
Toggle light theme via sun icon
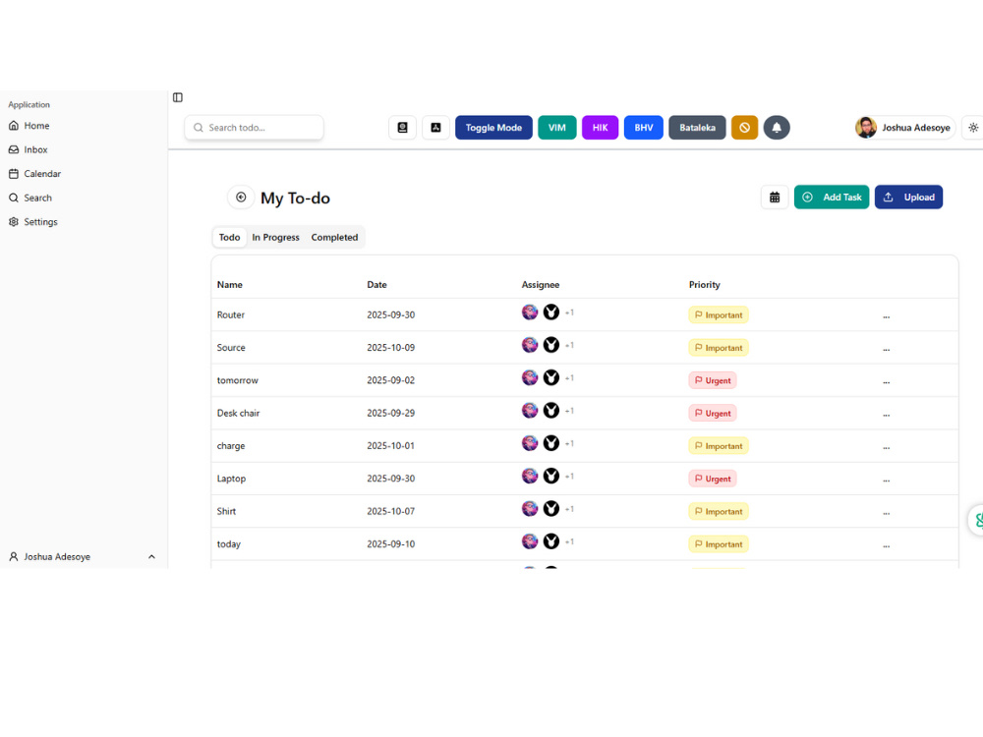coord(973,127)
